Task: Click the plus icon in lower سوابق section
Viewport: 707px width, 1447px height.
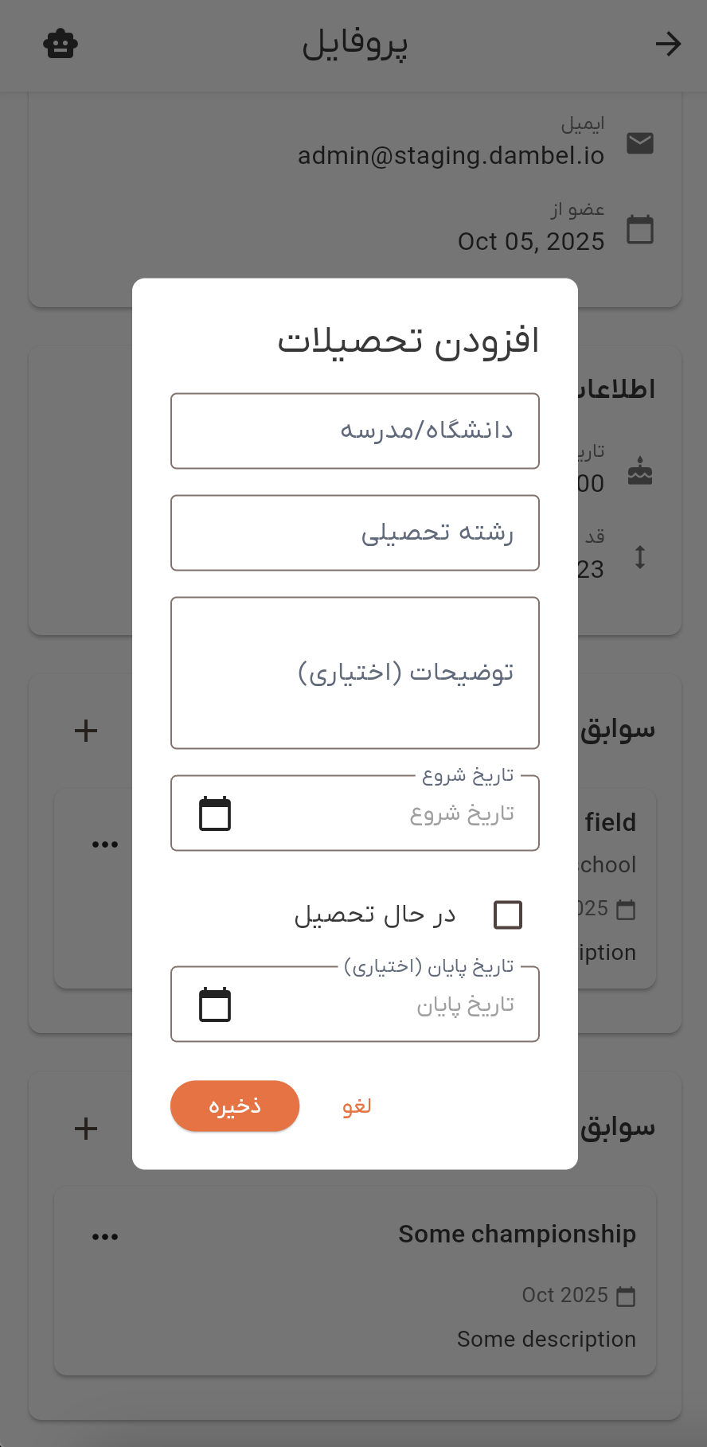Action: (84, 1128)
